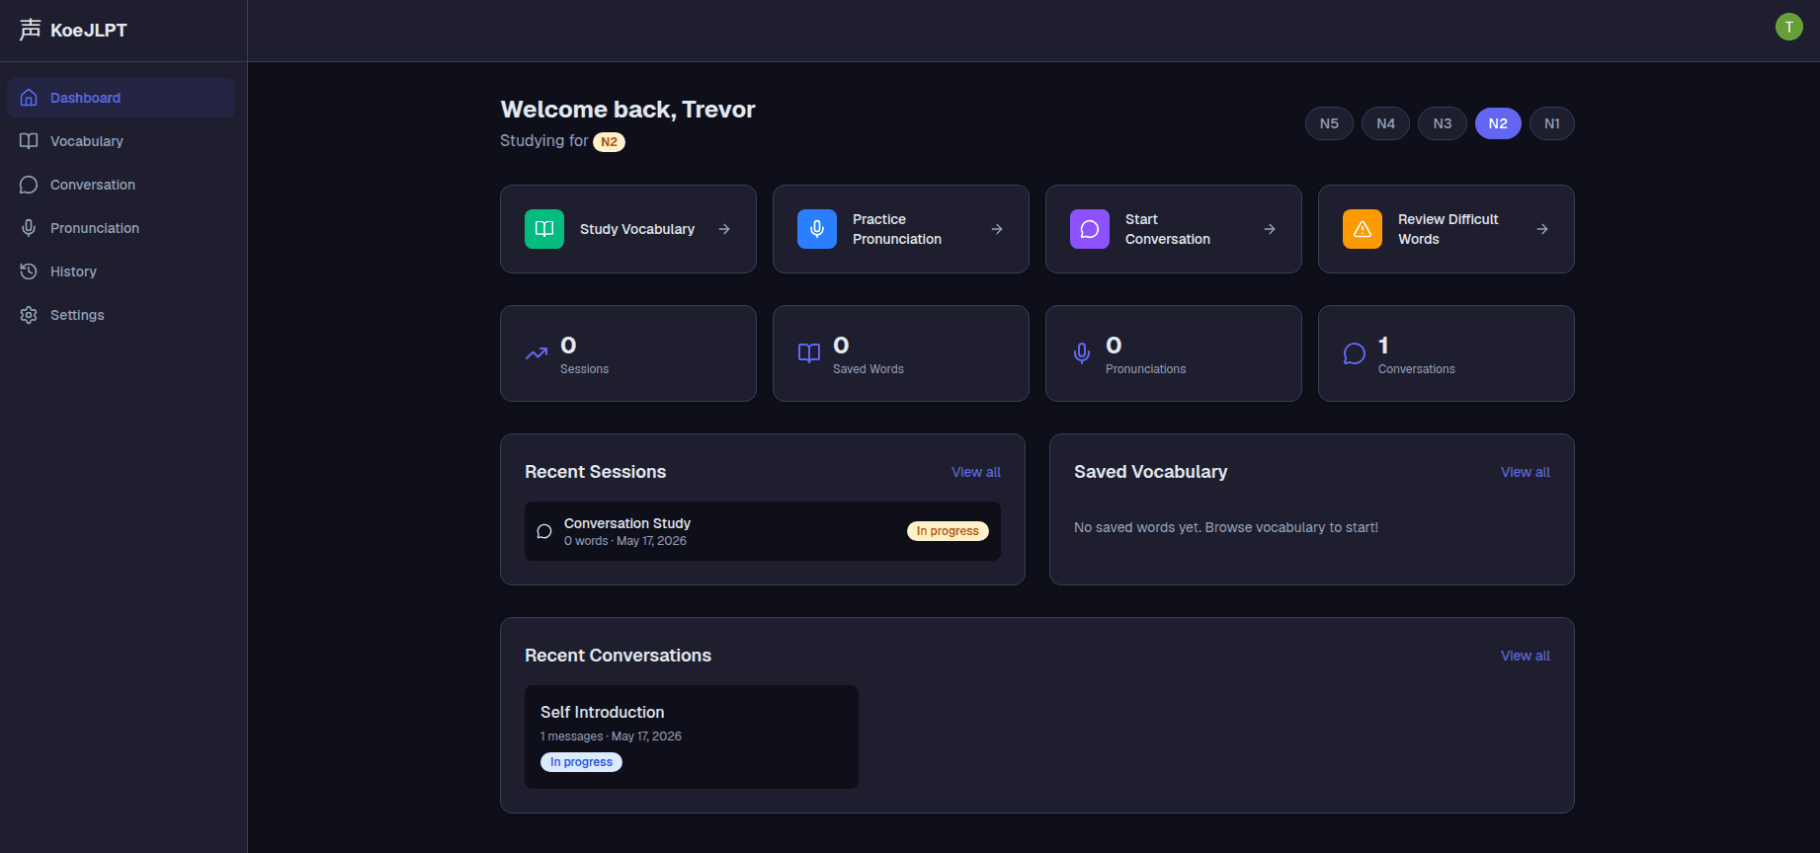
Task: Click the History clock icon in sidebar
Action: 29,271
